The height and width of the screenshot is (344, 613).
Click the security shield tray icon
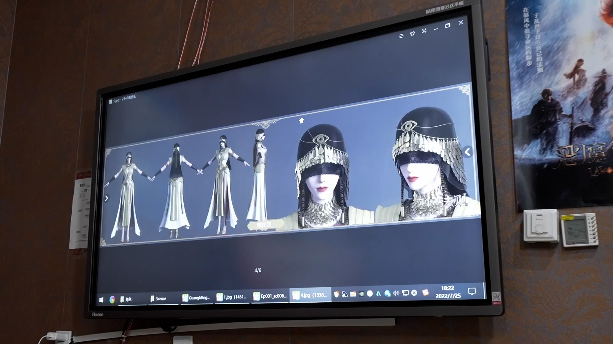point(336,294)
